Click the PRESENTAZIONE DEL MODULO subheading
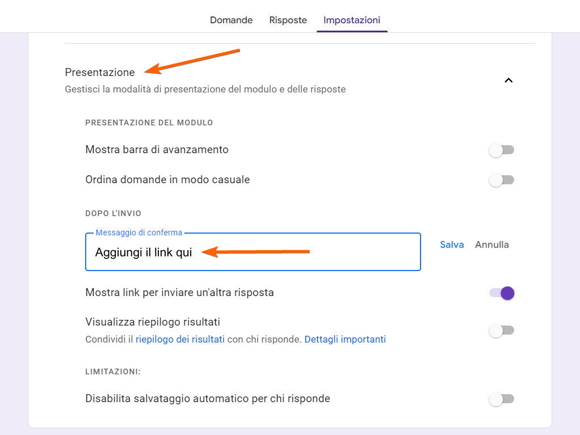The height and width of the screenshot is (435, 580). (149, 123)
